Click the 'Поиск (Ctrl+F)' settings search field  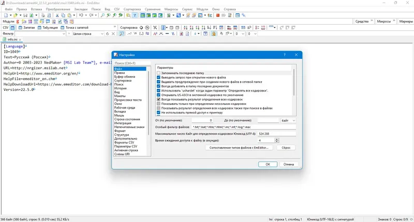(132, 63)
